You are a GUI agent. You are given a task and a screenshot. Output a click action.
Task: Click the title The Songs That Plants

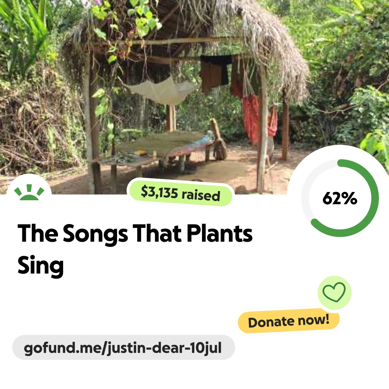pos(135,234)
